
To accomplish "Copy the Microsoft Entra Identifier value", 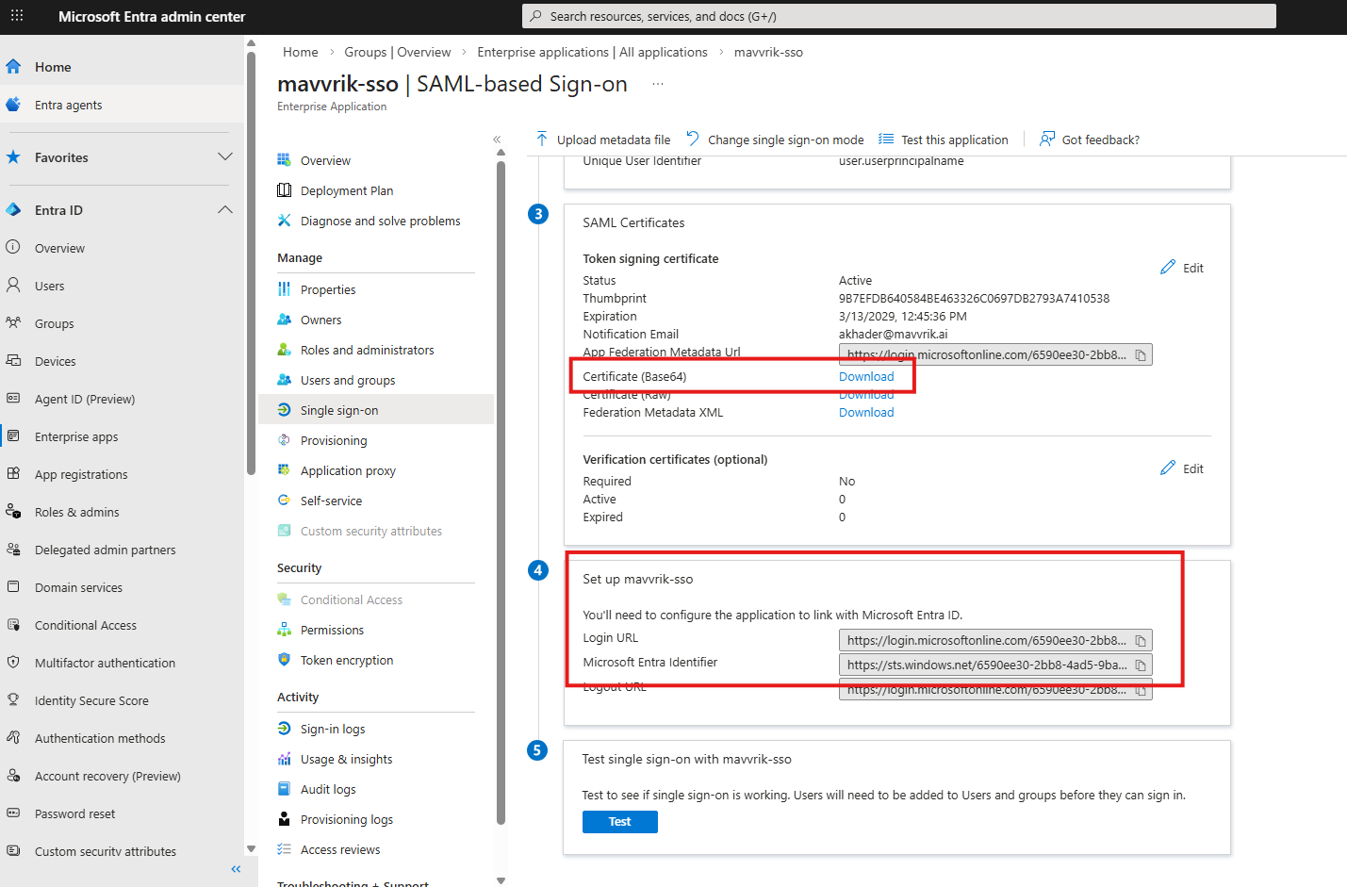I will (1140, 665).
